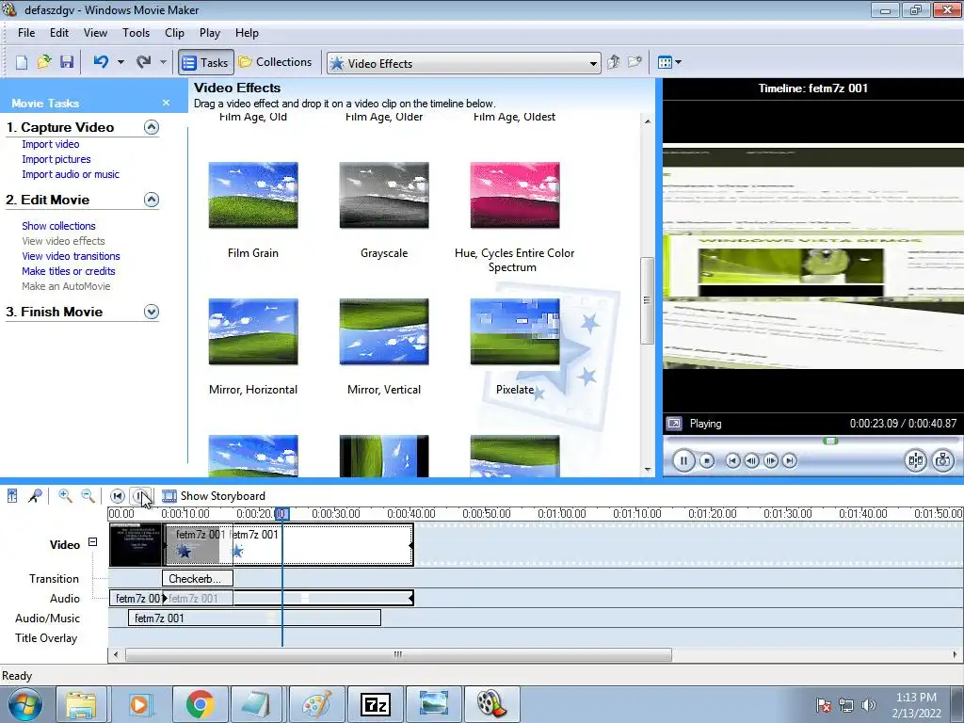This screenshot has width=964, height=723.
Task: Click the Play Timeline button
Action: coord(141,495)
